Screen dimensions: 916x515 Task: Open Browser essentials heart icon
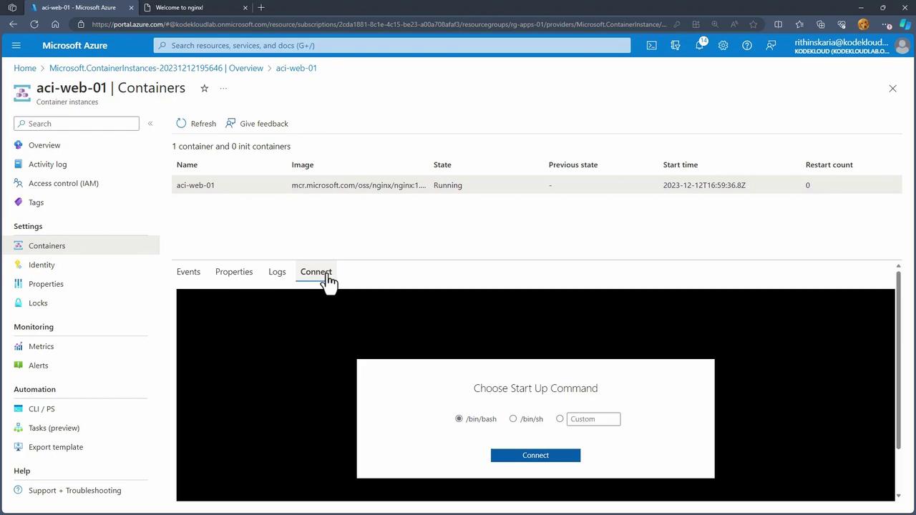842,24
